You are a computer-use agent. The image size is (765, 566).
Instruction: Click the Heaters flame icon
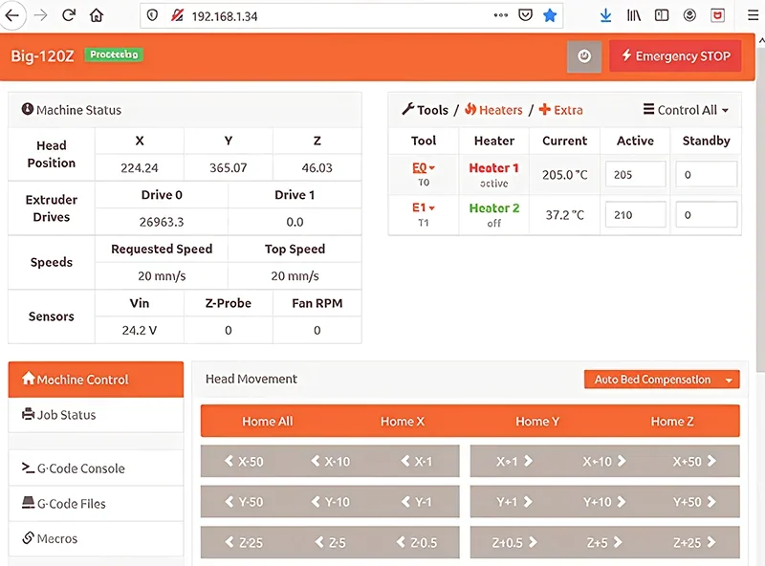[471, 110]
